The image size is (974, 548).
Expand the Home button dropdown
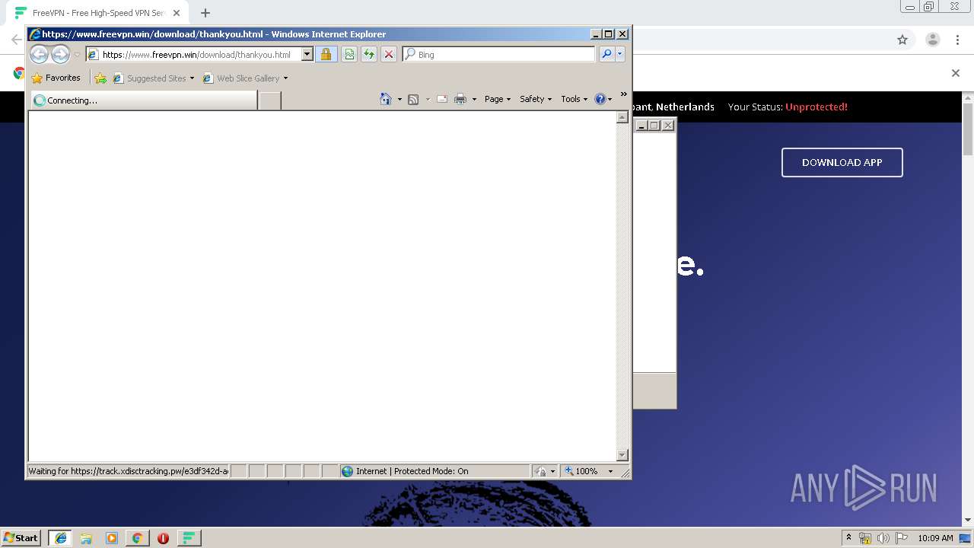pos(399,100)
